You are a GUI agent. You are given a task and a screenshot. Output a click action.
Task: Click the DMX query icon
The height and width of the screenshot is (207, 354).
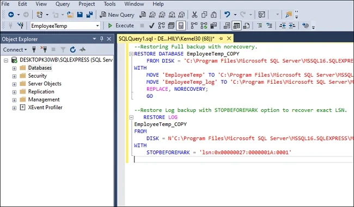162,15
